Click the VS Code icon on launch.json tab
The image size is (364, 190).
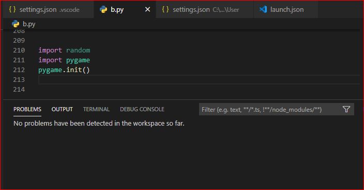[263, 9]
